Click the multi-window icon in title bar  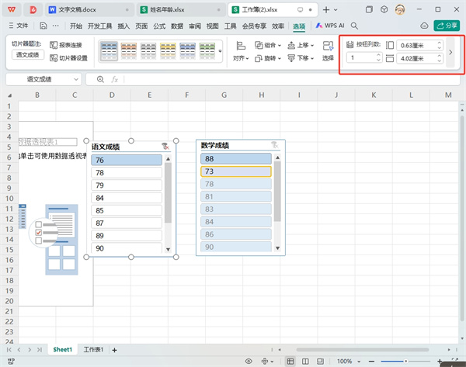[369, 9]
